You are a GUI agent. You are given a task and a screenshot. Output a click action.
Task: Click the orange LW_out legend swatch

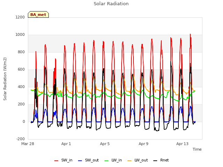pos(130,161)
